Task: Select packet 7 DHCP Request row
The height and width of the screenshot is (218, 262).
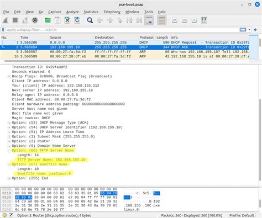Action: tap(124, 42)
